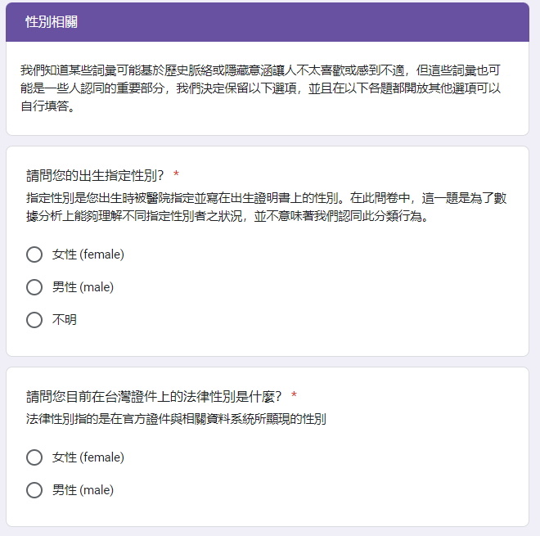Screen dimensions: 540x536
Task: Click the text 自行填答 in the description
Action: pos(44,106)
